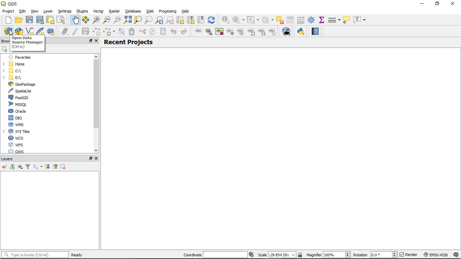Viewport: 461px width, 259px height.
Task: Open the Data Source Manager icon
Action: point(8,32)
